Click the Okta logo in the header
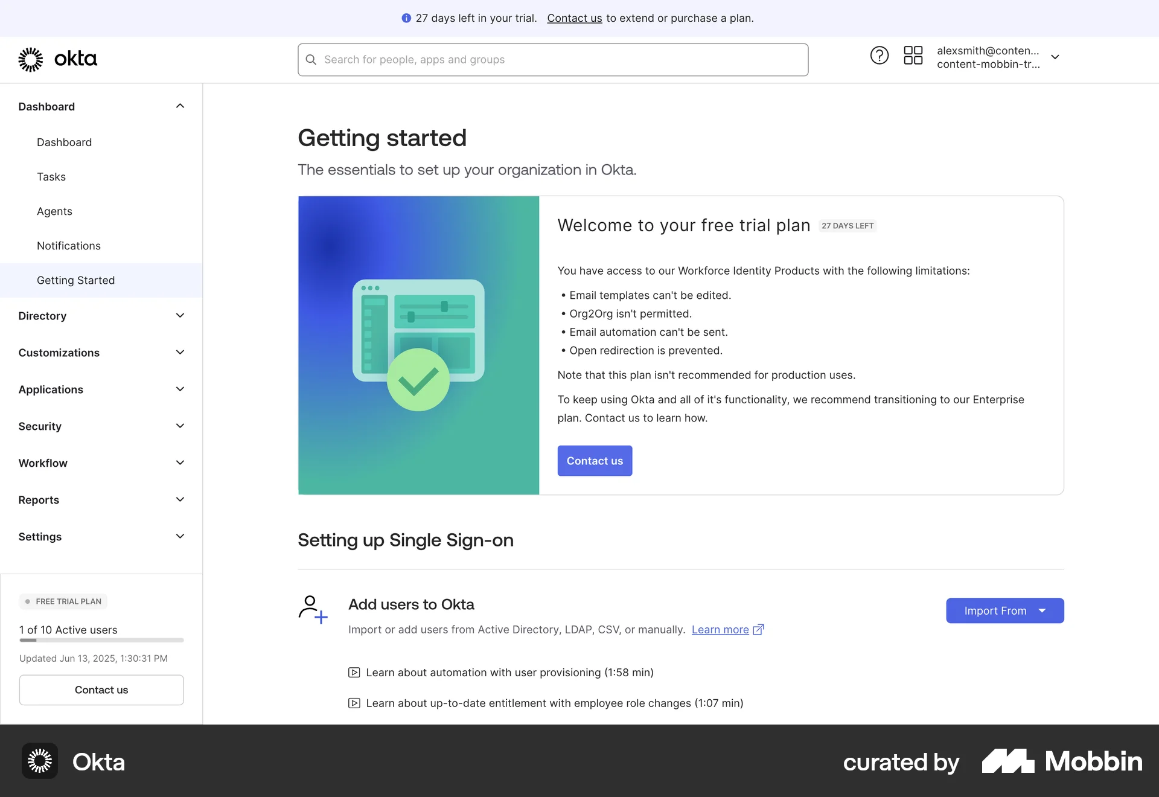The image size is (1159, 797). click(58, 59)
